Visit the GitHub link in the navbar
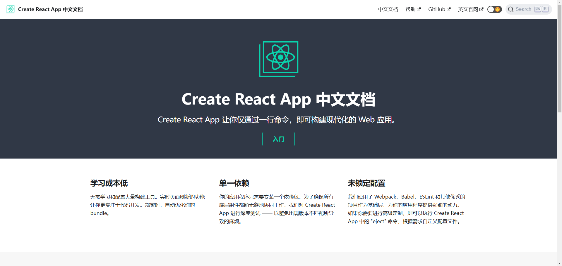 click(439, 9)
